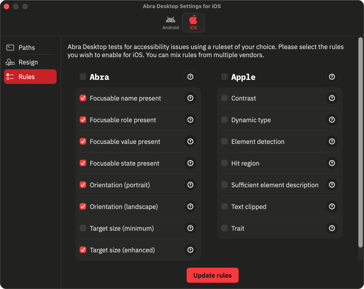
Task: Select the Resign signature icon in the sidebar
Action: coord(10,62)
